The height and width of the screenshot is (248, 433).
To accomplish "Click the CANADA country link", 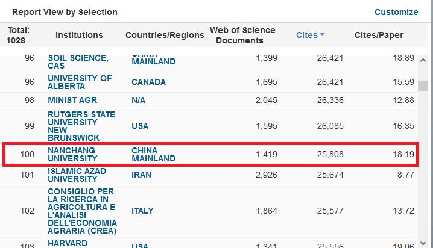I will (148, 82).
